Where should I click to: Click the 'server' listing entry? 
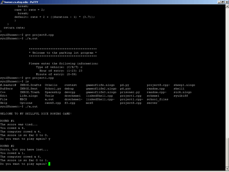[152, 103]
